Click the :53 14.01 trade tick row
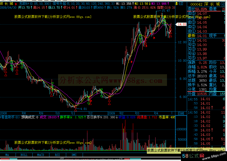The height and width of the screenshot is (161, 227). 206,104
